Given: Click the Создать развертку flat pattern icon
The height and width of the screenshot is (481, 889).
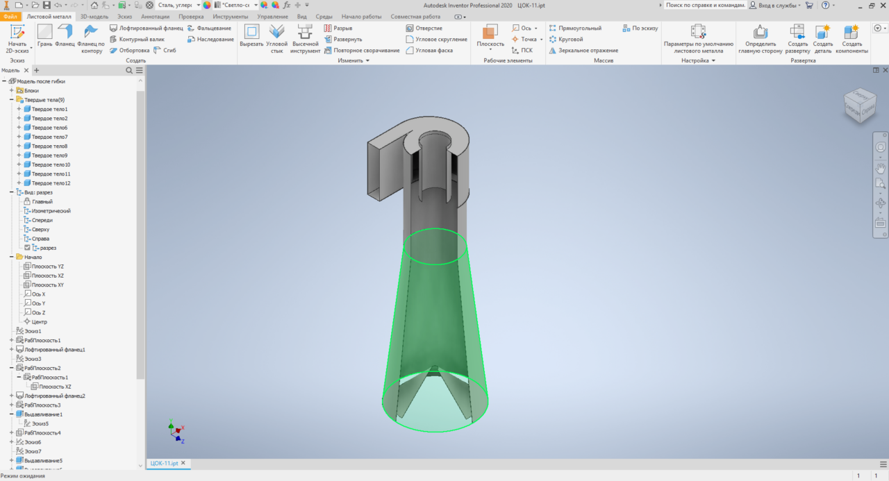Looking at the screenshot, I should coord(797,38).
